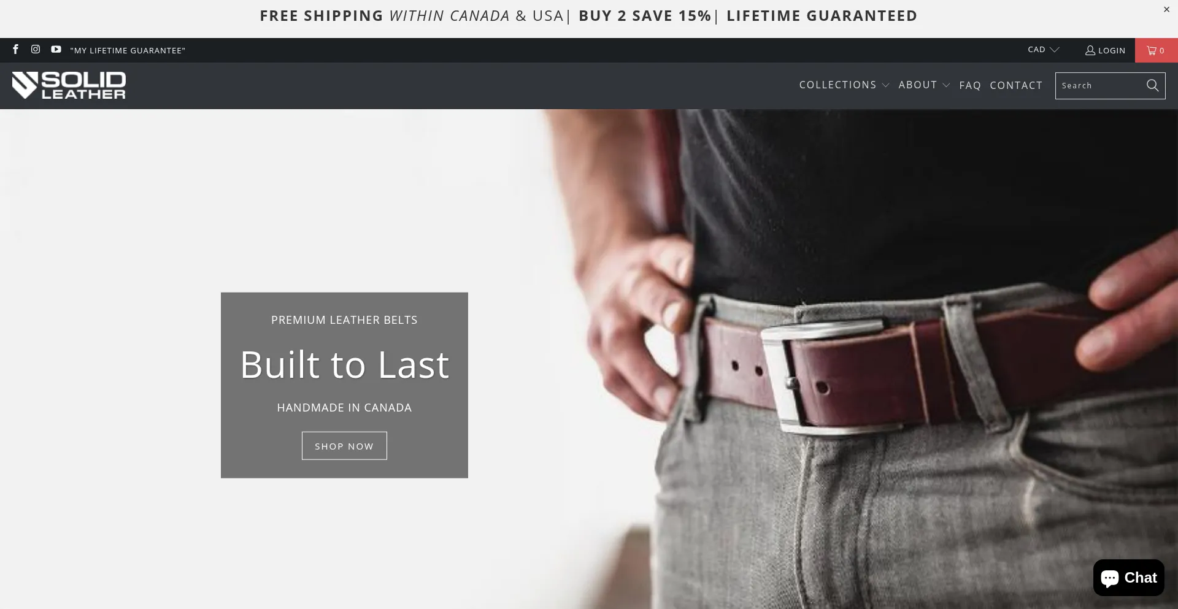This screenshot has height=609, width=1178.
Task: Click the Built to Last heading
Action: pyautogui.click(x=344, y=365)
